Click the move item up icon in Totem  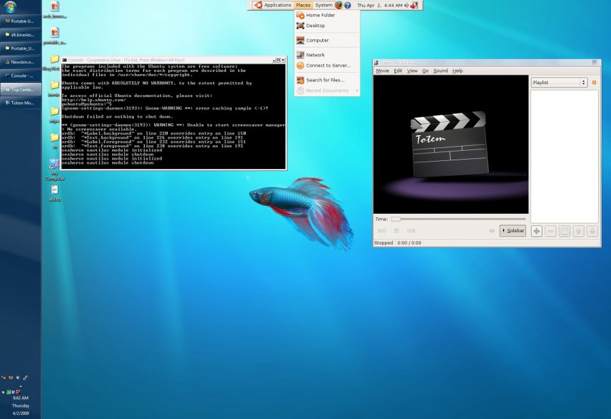(578, 231)
